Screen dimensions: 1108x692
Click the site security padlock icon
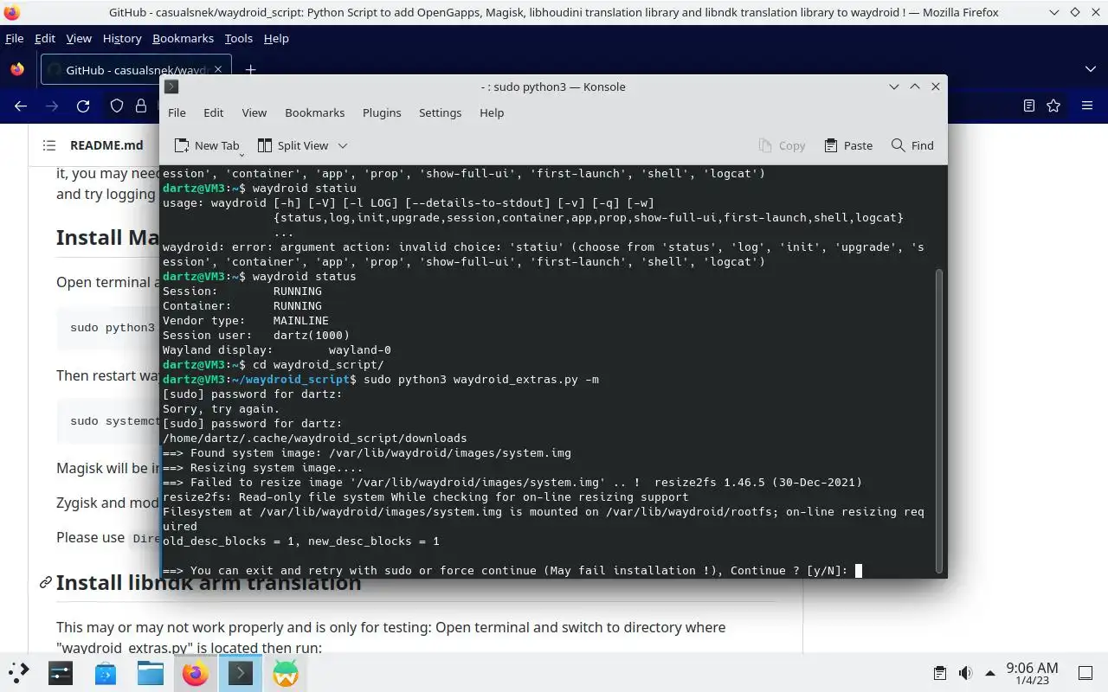[x=141, y=106]
